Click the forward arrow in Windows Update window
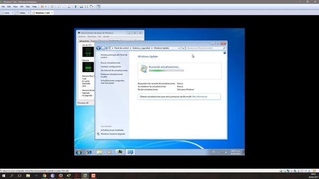This screenshot has width=319, height=179. click(103, 48)
